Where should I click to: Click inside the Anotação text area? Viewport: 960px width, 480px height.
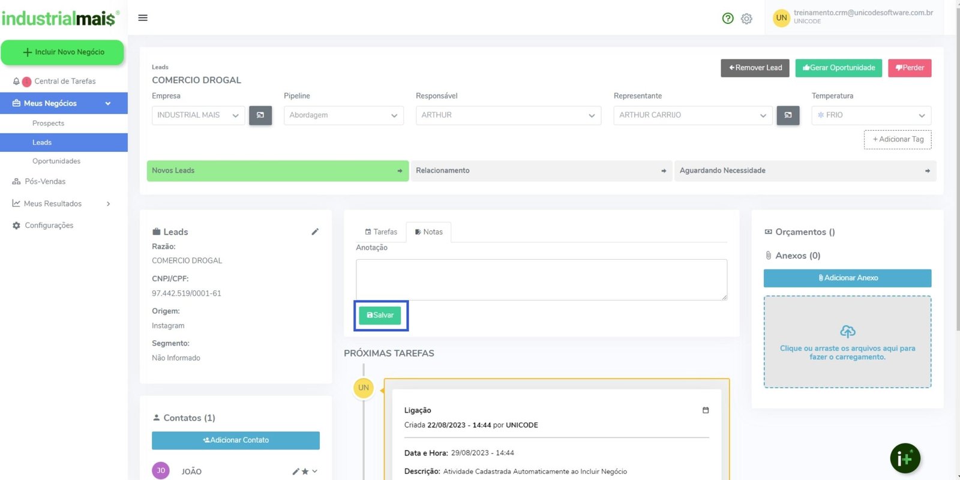pyautogui.click(x=541, y=280)
